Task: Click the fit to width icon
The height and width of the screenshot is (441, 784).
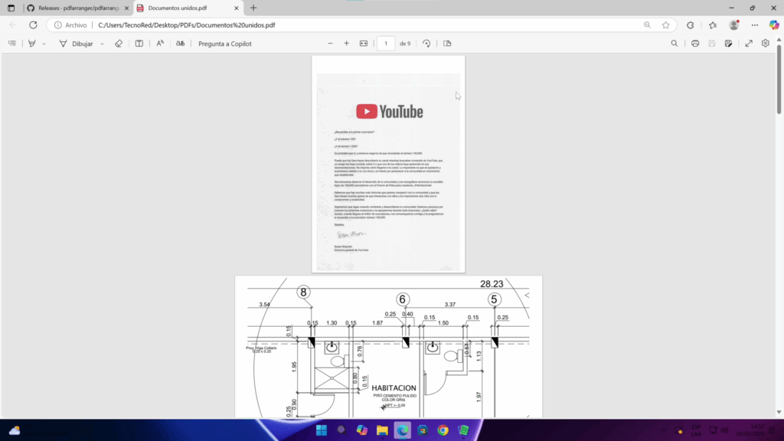Action: (x=364, y=44)
